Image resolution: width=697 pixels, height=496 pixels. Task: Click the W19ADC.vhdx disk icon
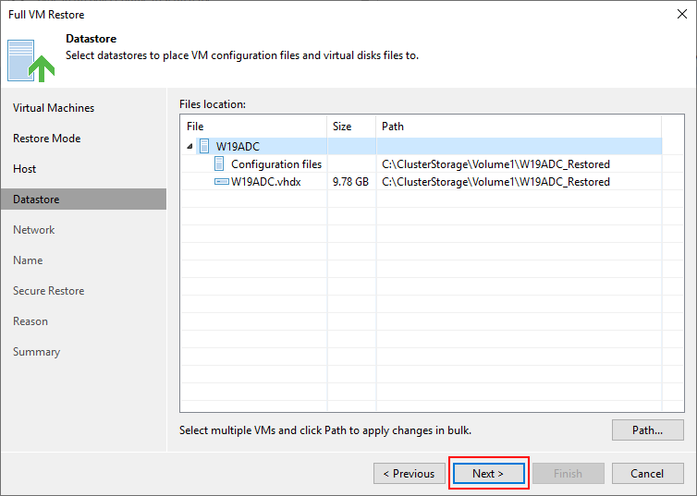(221, 182)
